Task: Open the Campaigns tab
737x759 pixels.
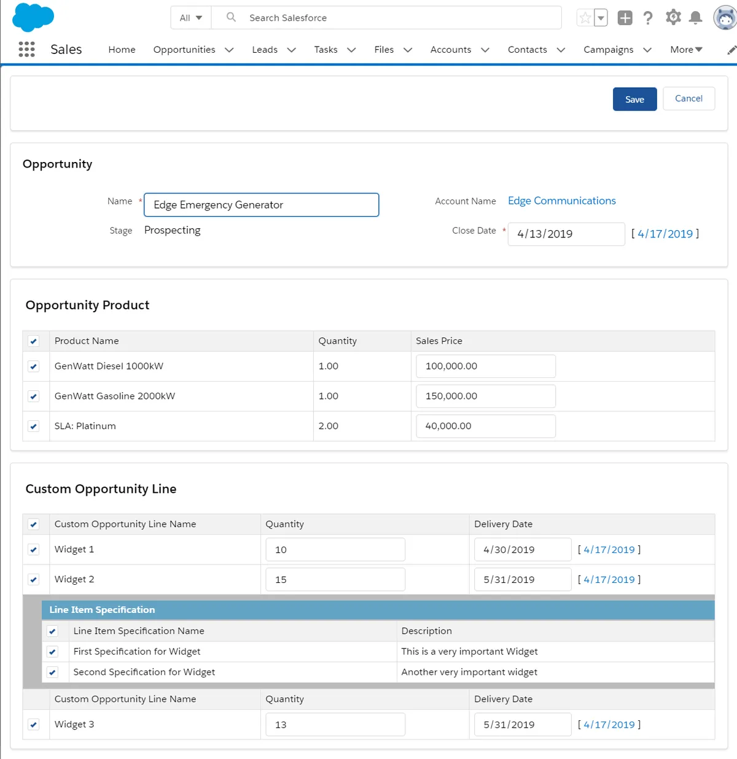Action: pos(608,50)
